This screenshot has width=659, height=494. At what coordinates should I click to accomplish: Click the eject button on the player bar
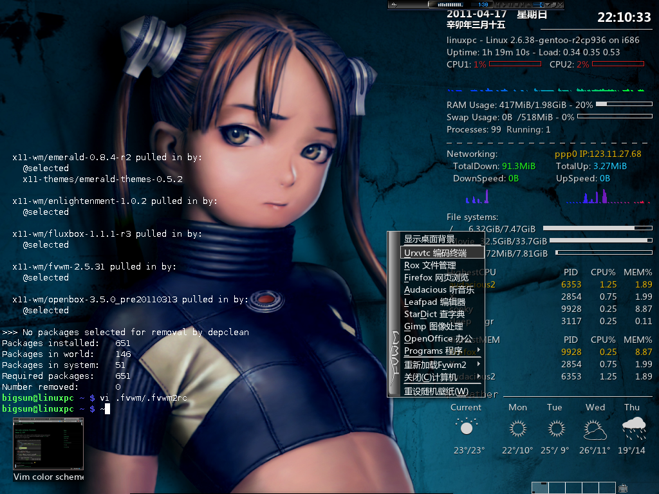(x=529, y=5)
